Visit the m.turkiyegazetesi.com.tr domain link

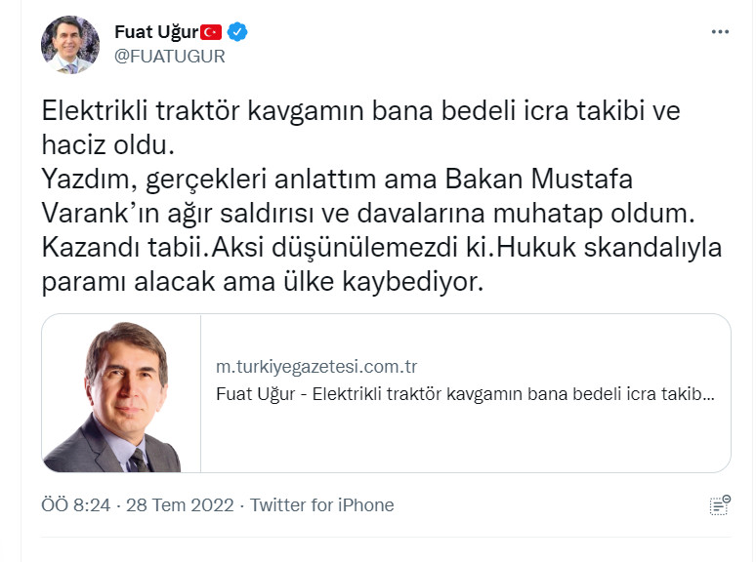[316, 367]
